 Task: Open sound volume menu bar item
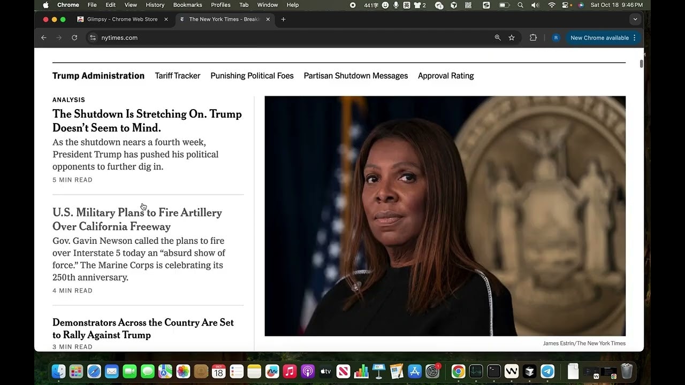pyautogui.click(x=535, y=5)
